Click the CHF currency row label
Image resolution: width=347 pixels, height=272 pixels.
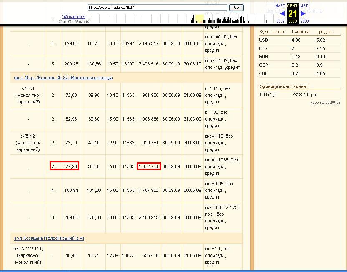tap(263, 73)
